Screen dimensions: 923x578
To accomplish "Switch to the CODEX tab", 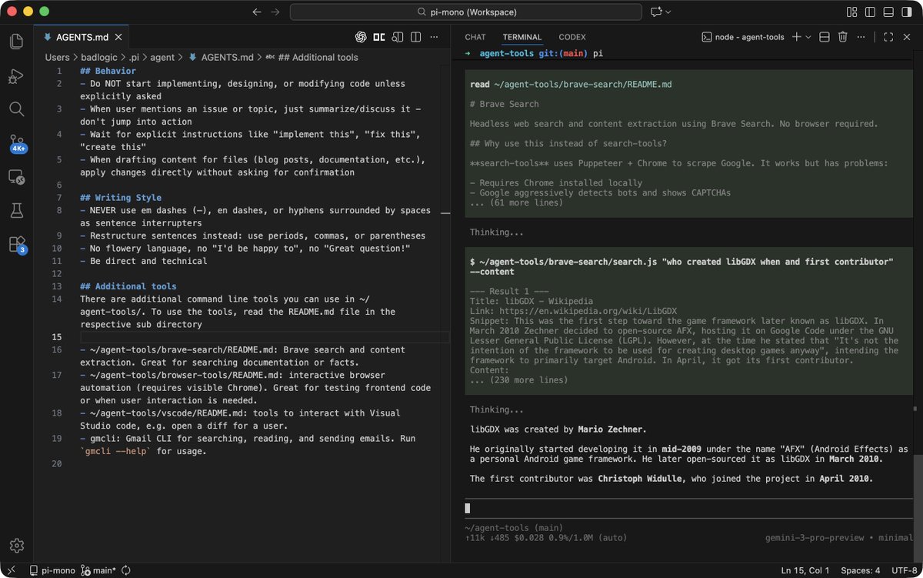I will [x=571, y=37].
